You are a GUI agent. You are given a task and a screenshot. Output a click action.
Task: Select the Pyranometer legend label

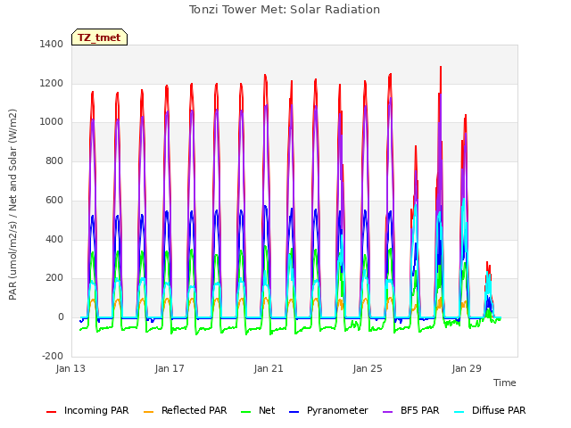tap(337, 410)
